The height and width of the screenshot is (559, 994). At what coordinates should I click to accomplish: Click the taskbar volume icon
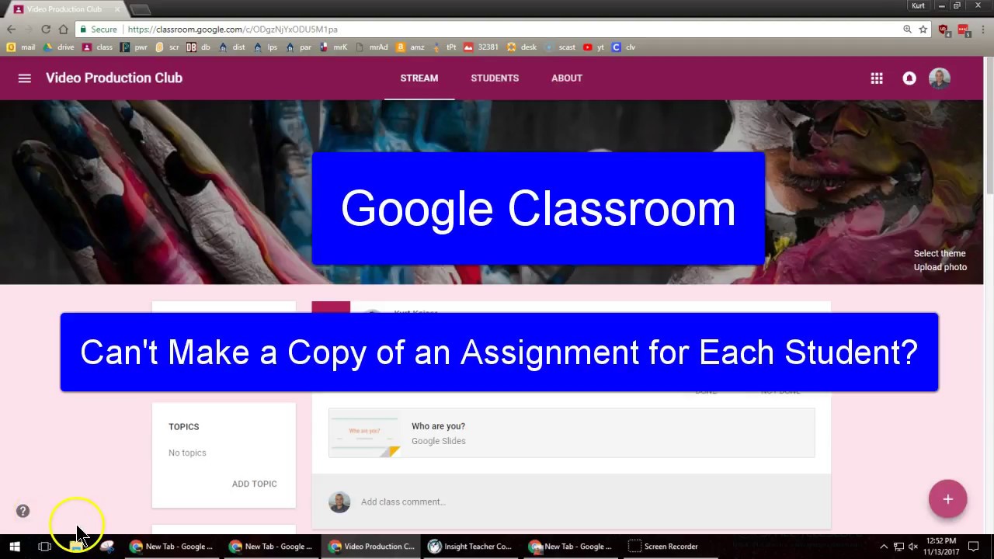coord(913,547)
